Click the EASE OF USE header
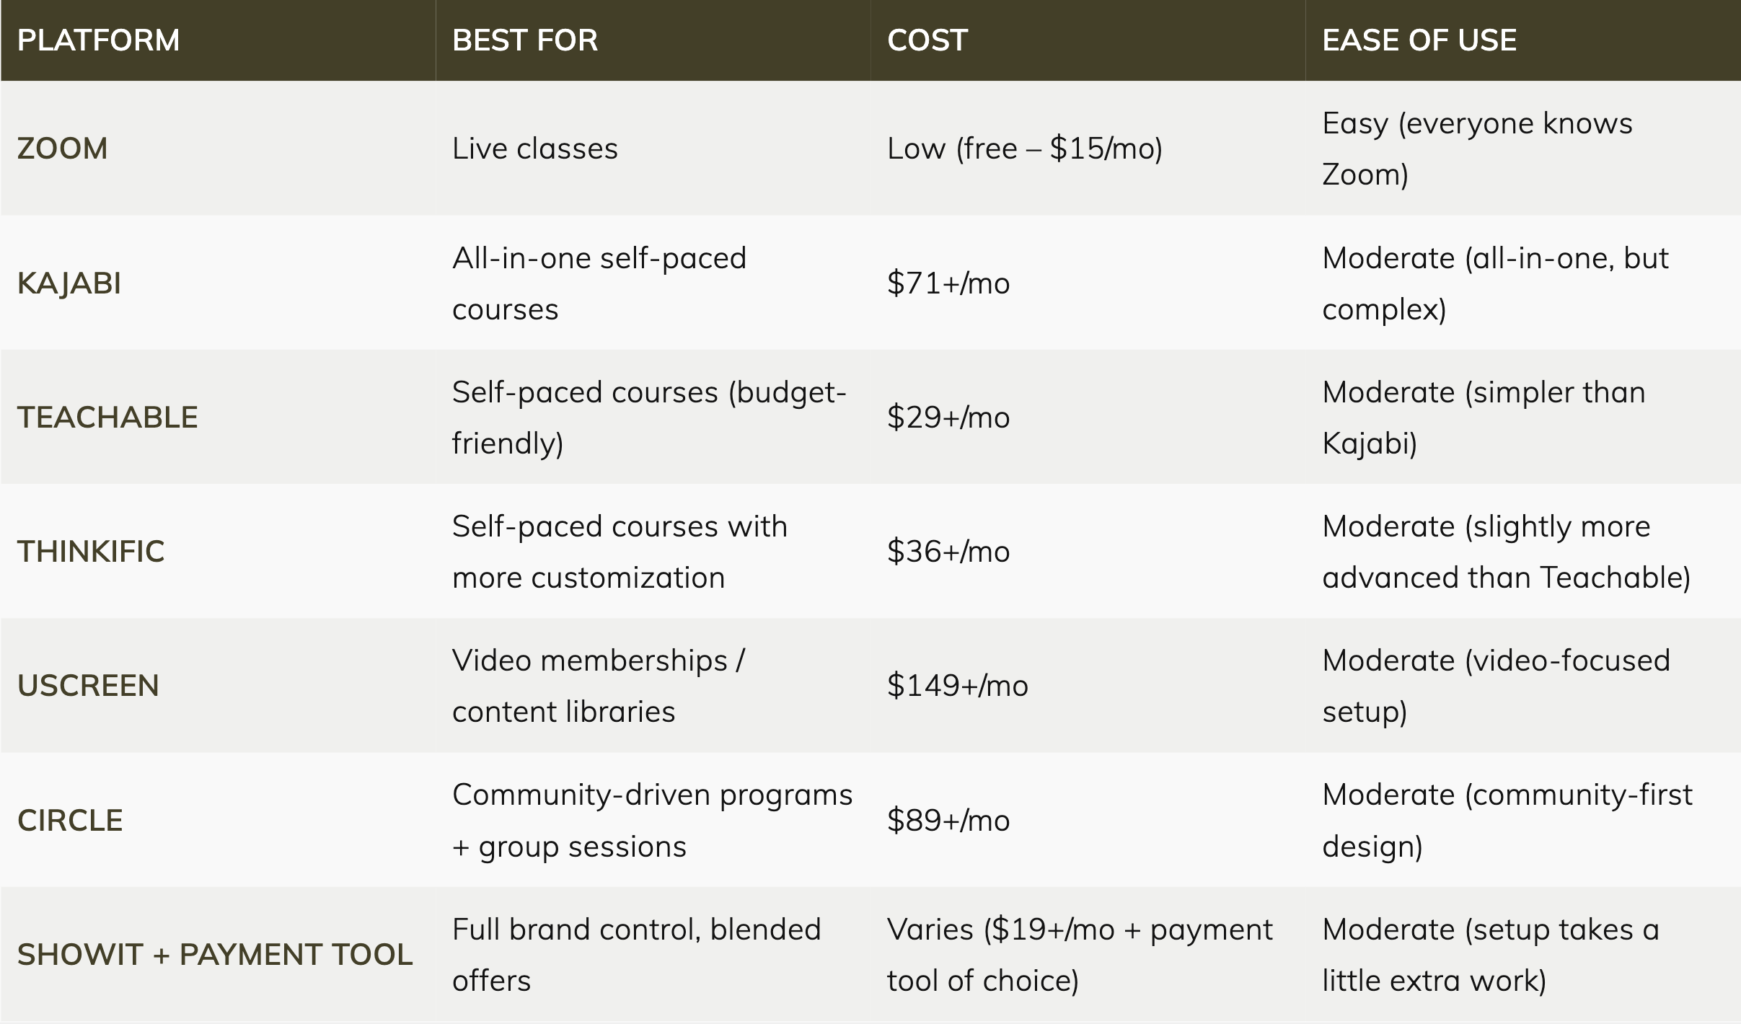 [x=1419, y=40]
